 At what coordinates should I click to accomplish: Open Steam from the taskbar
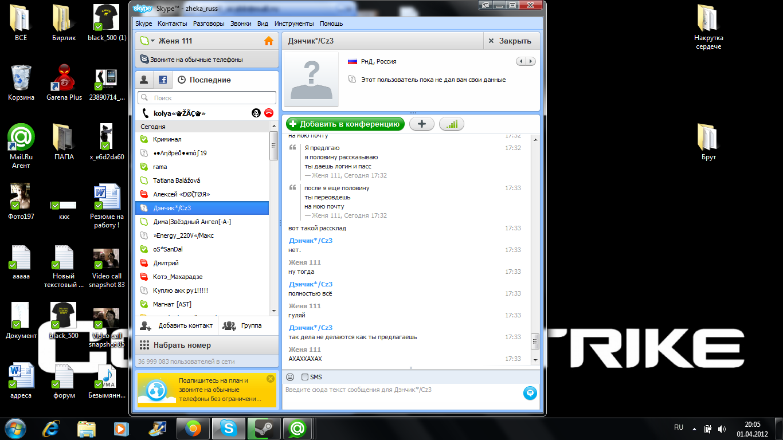pos(264,429)
